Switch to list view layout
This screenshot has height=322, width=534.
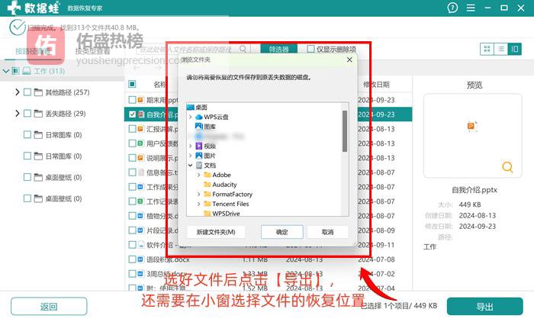click(x=500, y=49)
